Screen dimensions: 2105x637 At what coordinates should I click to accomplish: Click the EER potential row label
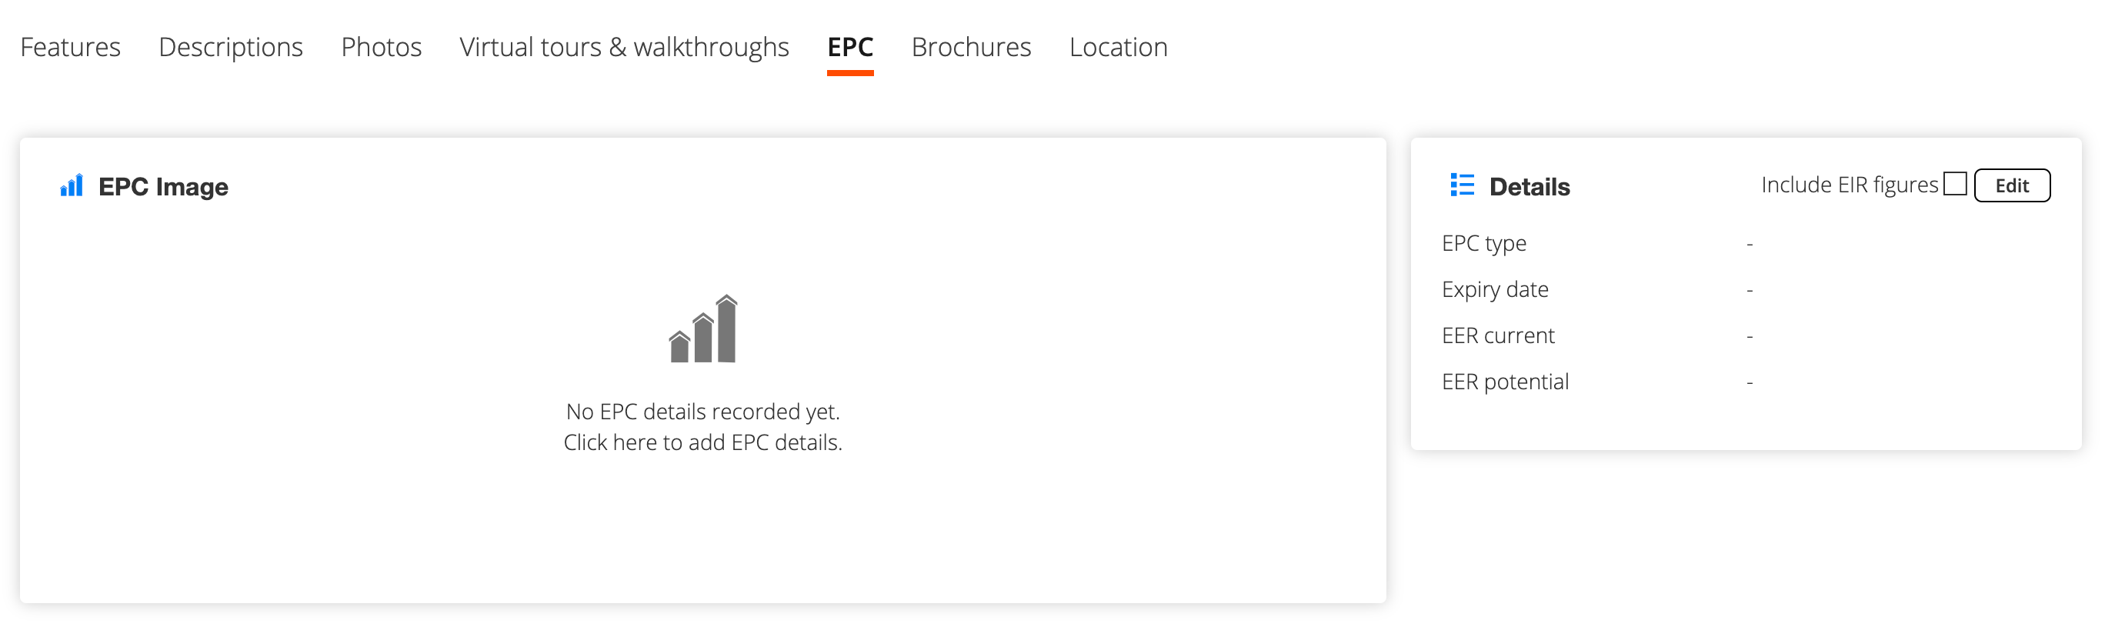pyautogui.click(x=1505, y=382)
